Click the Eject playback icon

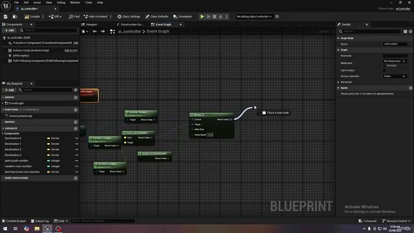[x=221, y=17]
